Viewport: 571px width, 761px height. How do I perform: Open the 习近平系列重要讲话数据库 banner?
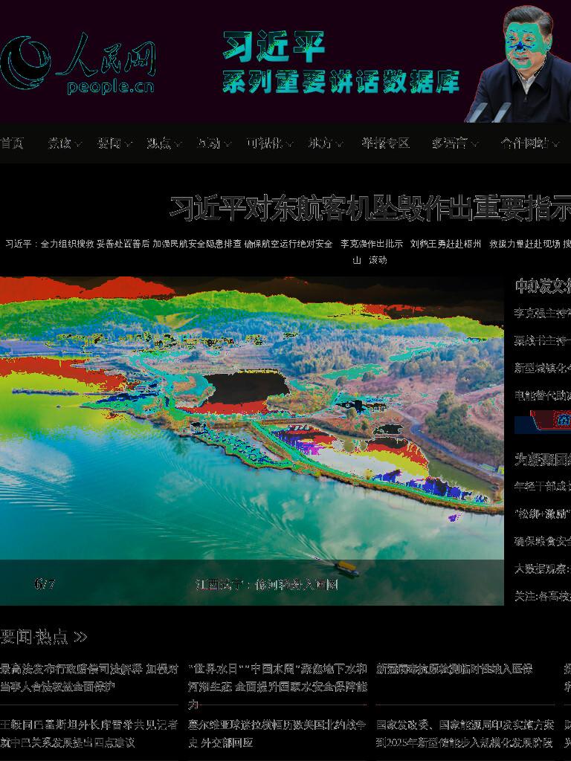pyautogui.click(x=341, y=62)
